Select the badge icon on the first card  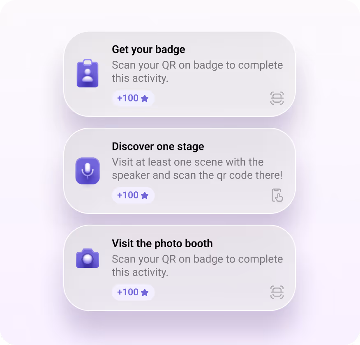[x=88, y=73]
